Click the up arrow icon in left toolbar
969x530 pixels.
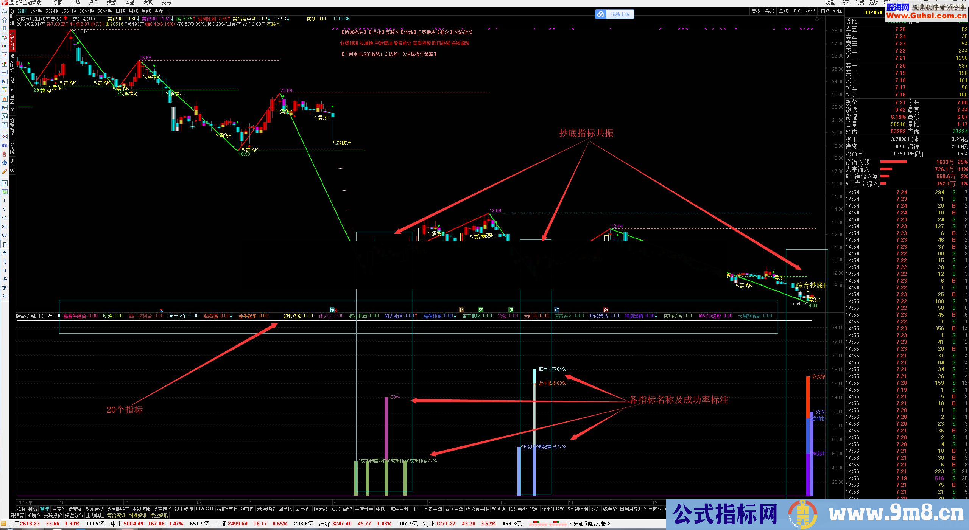4,20
